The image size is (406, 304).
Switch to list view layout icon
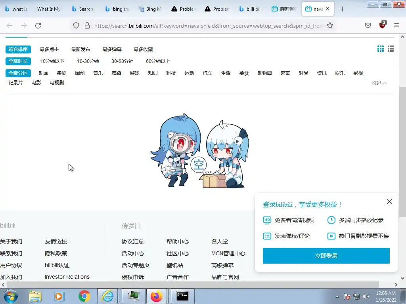[391, 49]
